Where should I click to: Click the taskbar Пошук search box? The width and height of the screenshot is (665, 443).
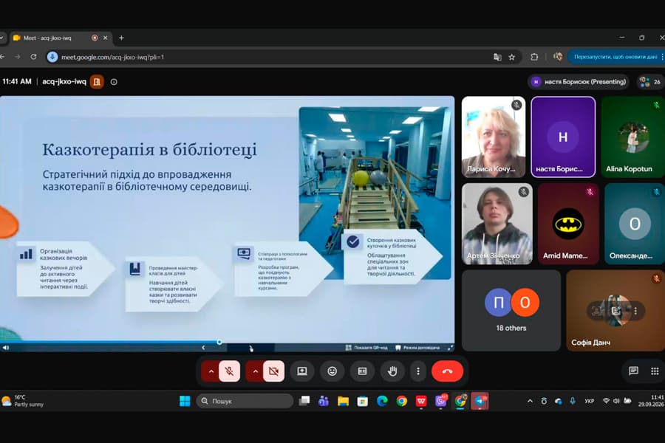245,401
